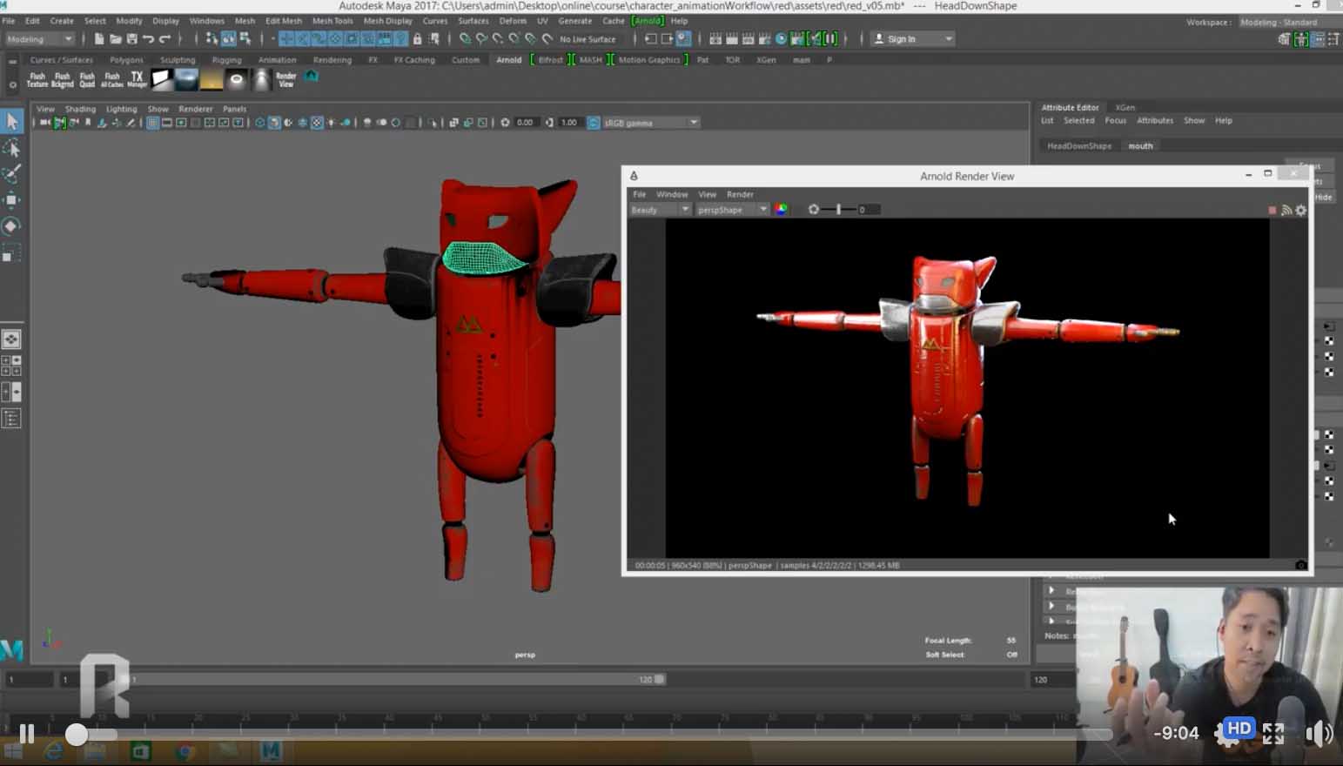Open Arnold Render View from the shelf

point(285,79)
